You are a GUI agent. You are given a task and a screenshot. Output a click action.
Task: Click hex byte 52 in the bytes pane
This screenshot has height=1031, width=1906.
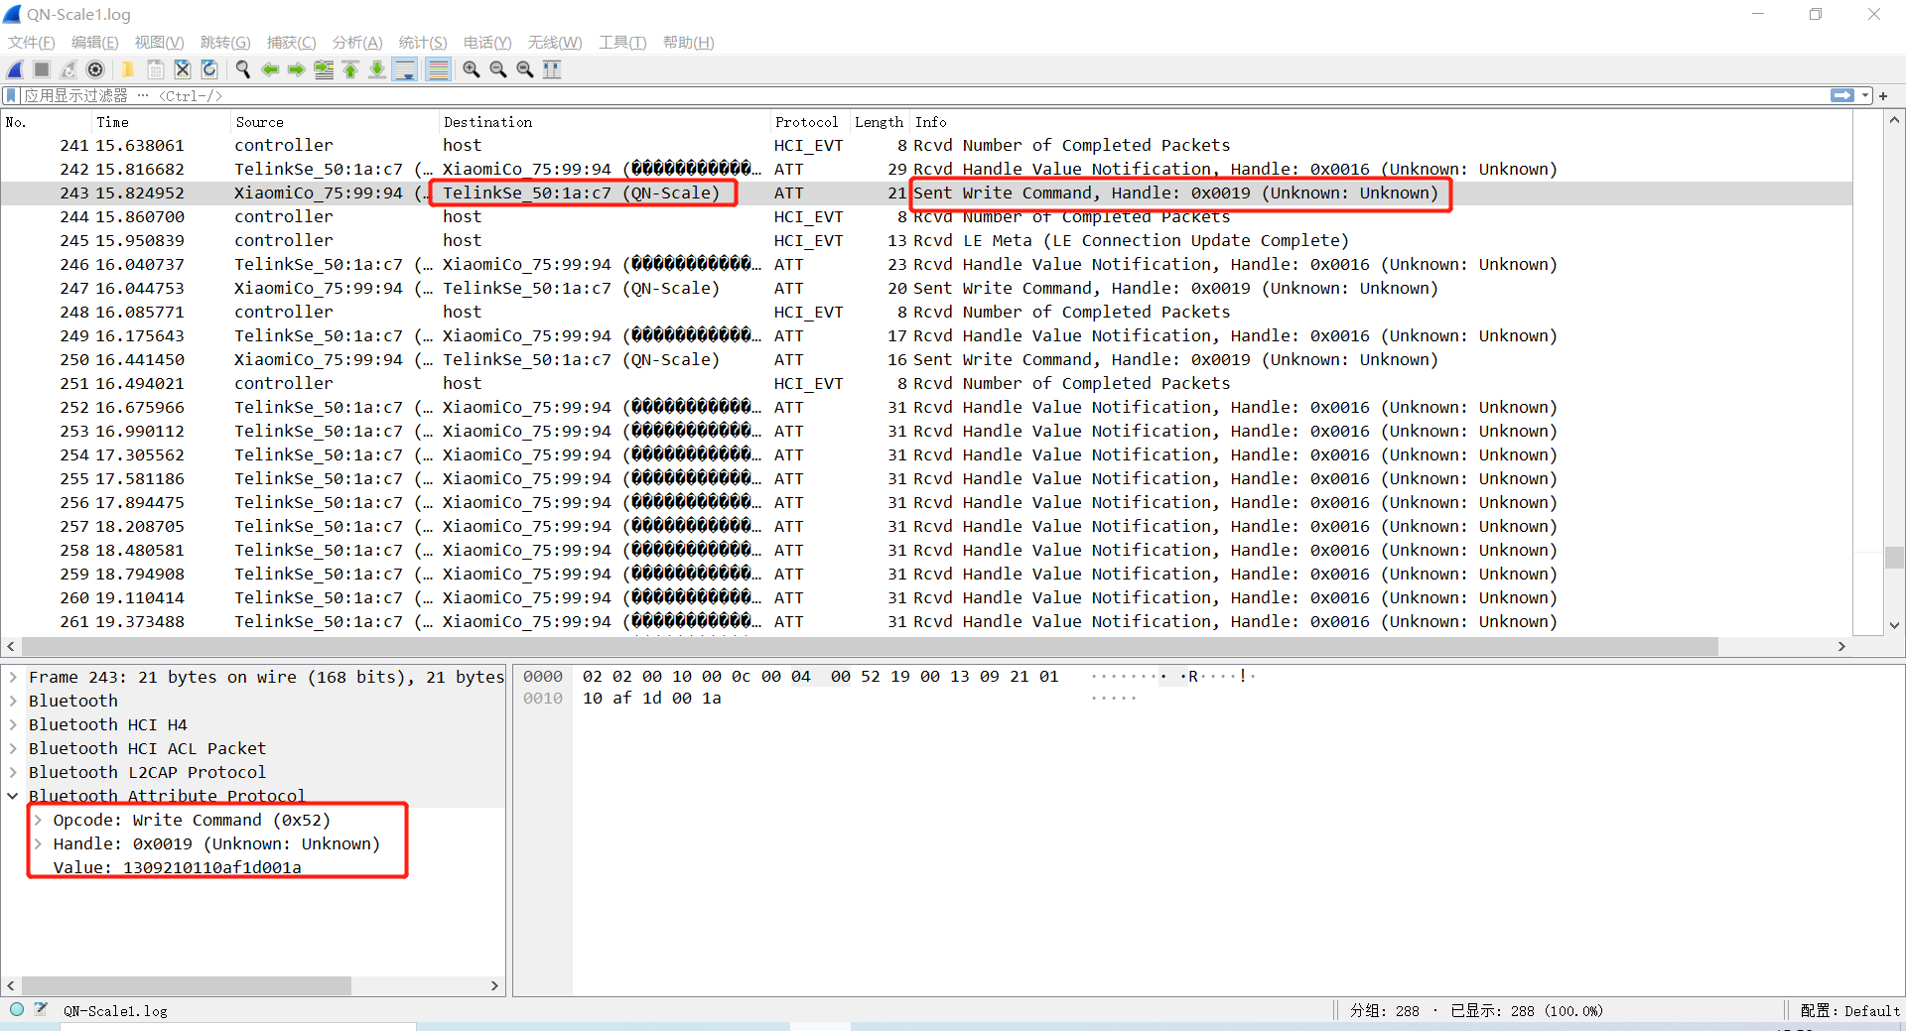[870, 677]
